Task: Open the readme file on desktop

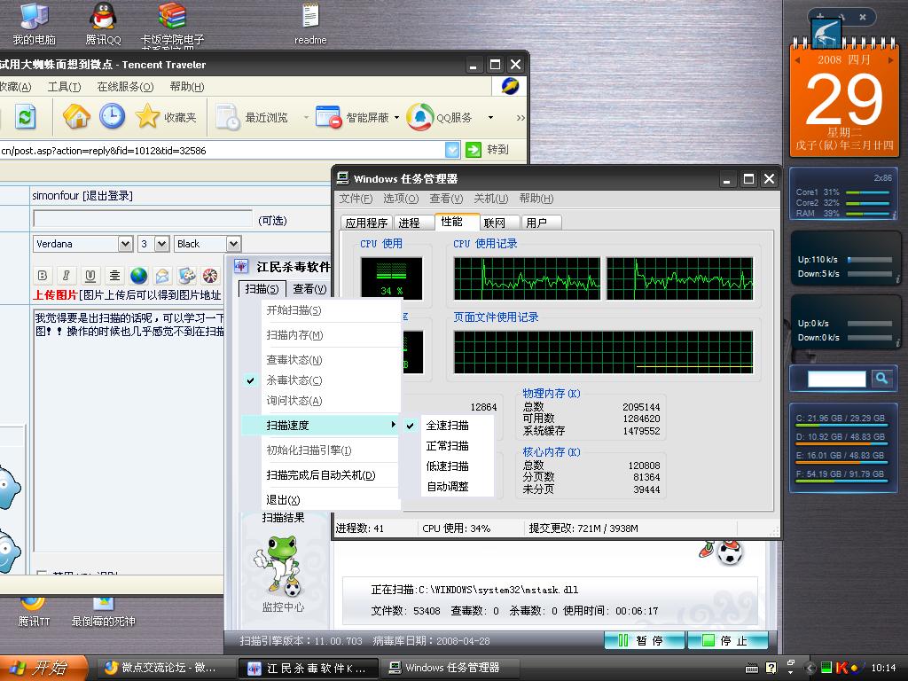Action: (x=310, y=23)
